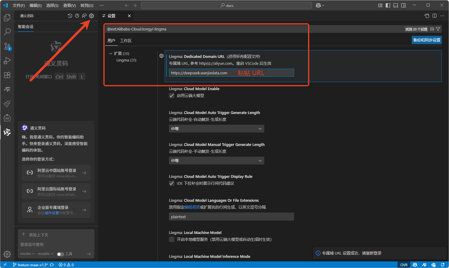Open the Search view in the activity bar
Viewport: 449px width, 268px height.
tap(7, 32)
